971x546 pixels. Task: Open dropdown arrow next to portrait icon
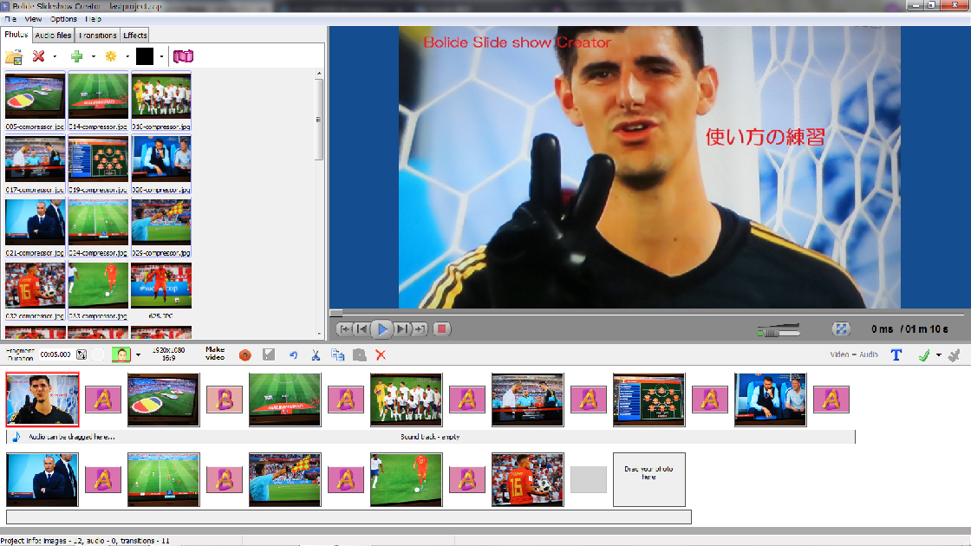138,354
